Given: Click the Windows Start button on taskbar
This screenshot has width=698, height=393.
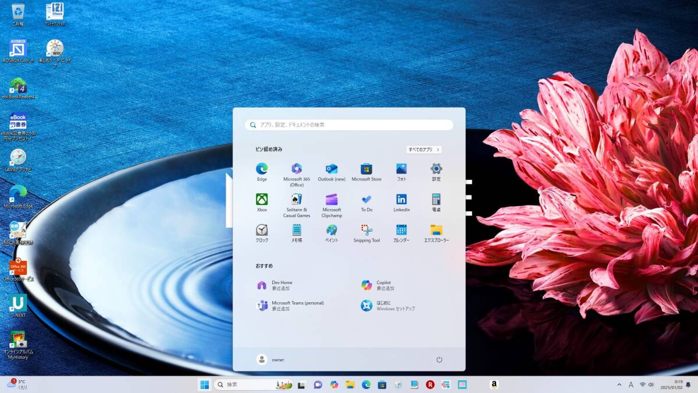Looking at the screenshot, I should (x=204, y=384).
